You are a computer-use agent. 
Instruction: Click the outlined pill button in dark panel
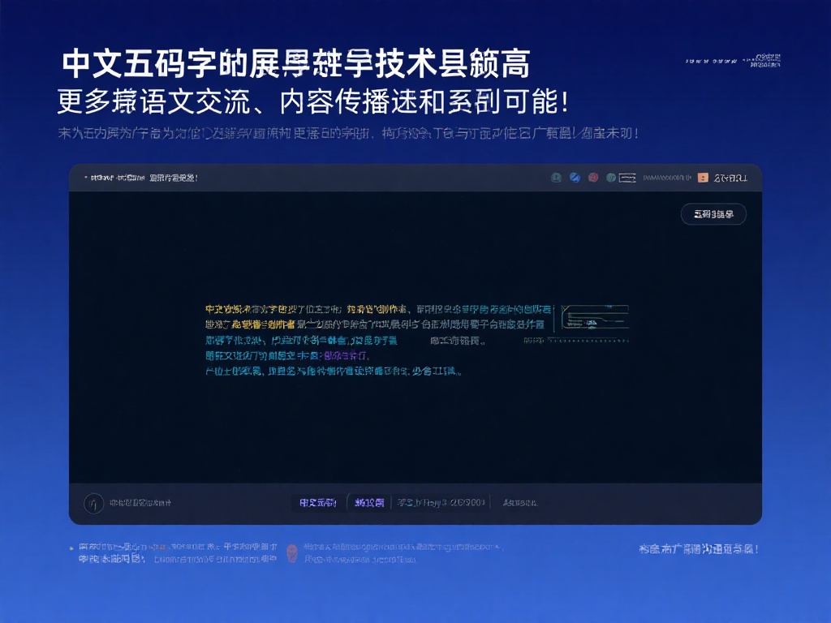click(713, 214)
